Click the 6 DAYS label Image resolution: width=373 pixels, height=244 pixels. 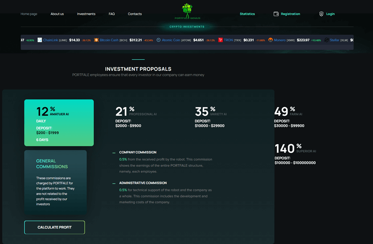click(x=42, y=140)
